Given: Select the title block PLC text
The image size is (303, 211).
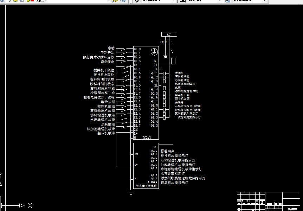Looking at the screenshot, I should (x=292, y=209).
